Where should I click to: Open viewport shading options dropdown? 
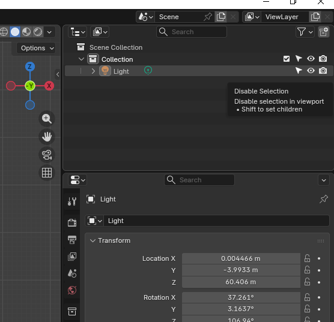tap(49, 32)
